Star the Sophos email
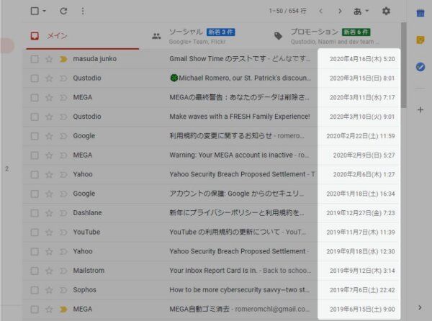 49,290
